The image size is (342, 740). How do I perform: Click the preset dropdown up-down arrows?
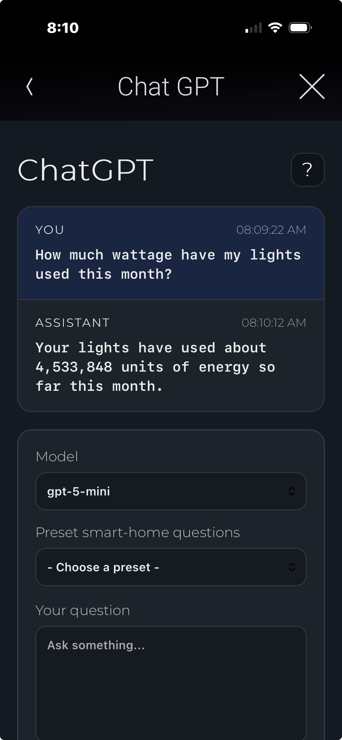click(291, 567)
